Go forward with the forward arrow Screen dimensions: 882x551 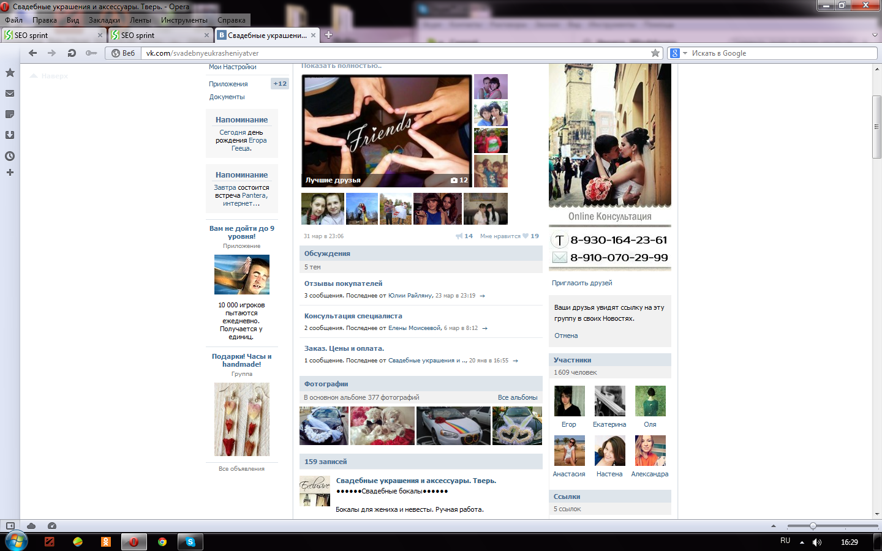point(52,53)
